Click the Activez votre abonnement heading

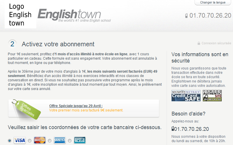58,44
